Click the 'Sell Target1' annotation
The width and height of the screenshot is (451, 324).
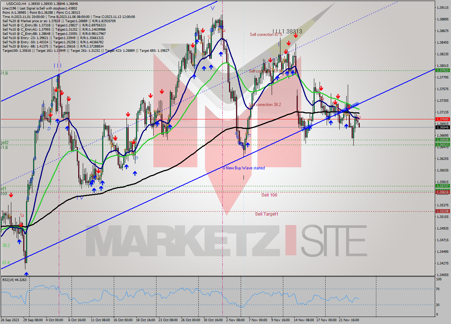266,214
